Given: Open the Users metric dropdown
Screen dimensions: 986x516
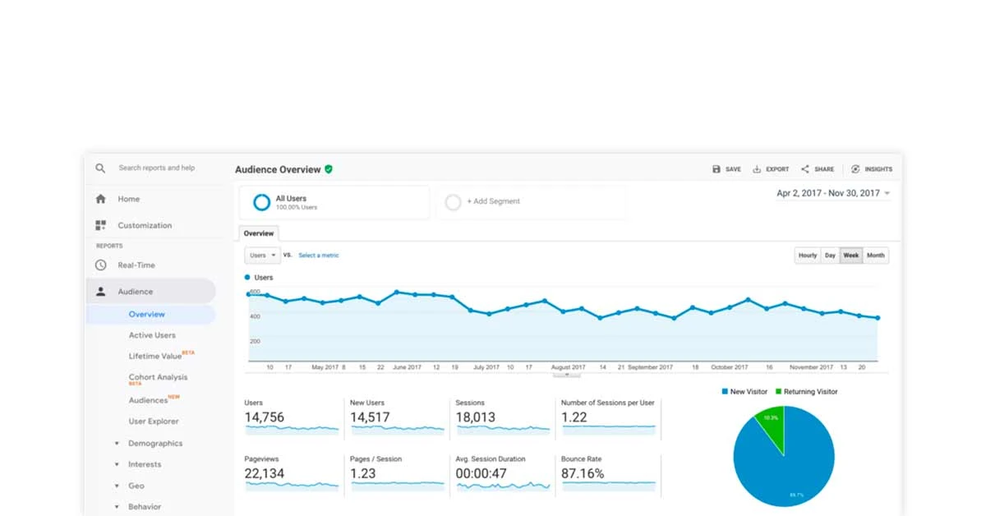Looking at the screenshot, I should pos(261,256).
